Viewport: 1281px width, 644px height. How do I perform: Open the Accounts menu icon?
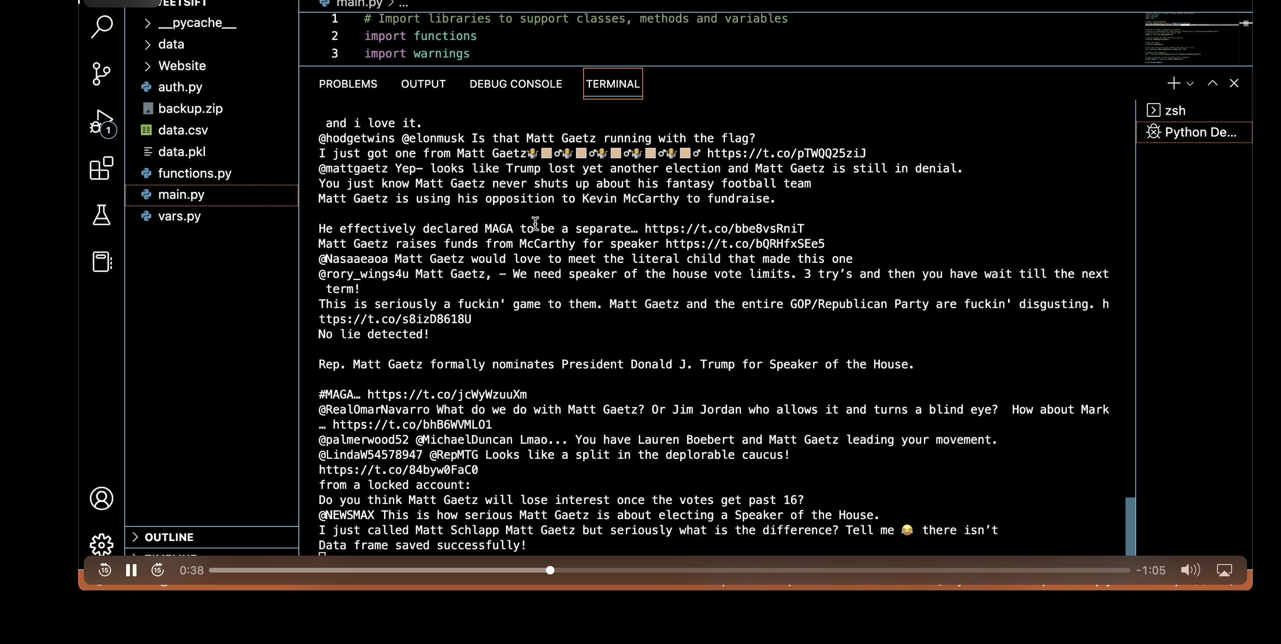coord(102,498)
